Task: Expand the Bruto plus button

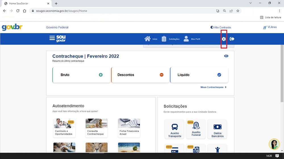Action: tap(101, 75)
